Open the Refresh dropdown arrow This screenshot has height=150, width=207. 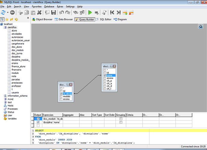point(8,13)
